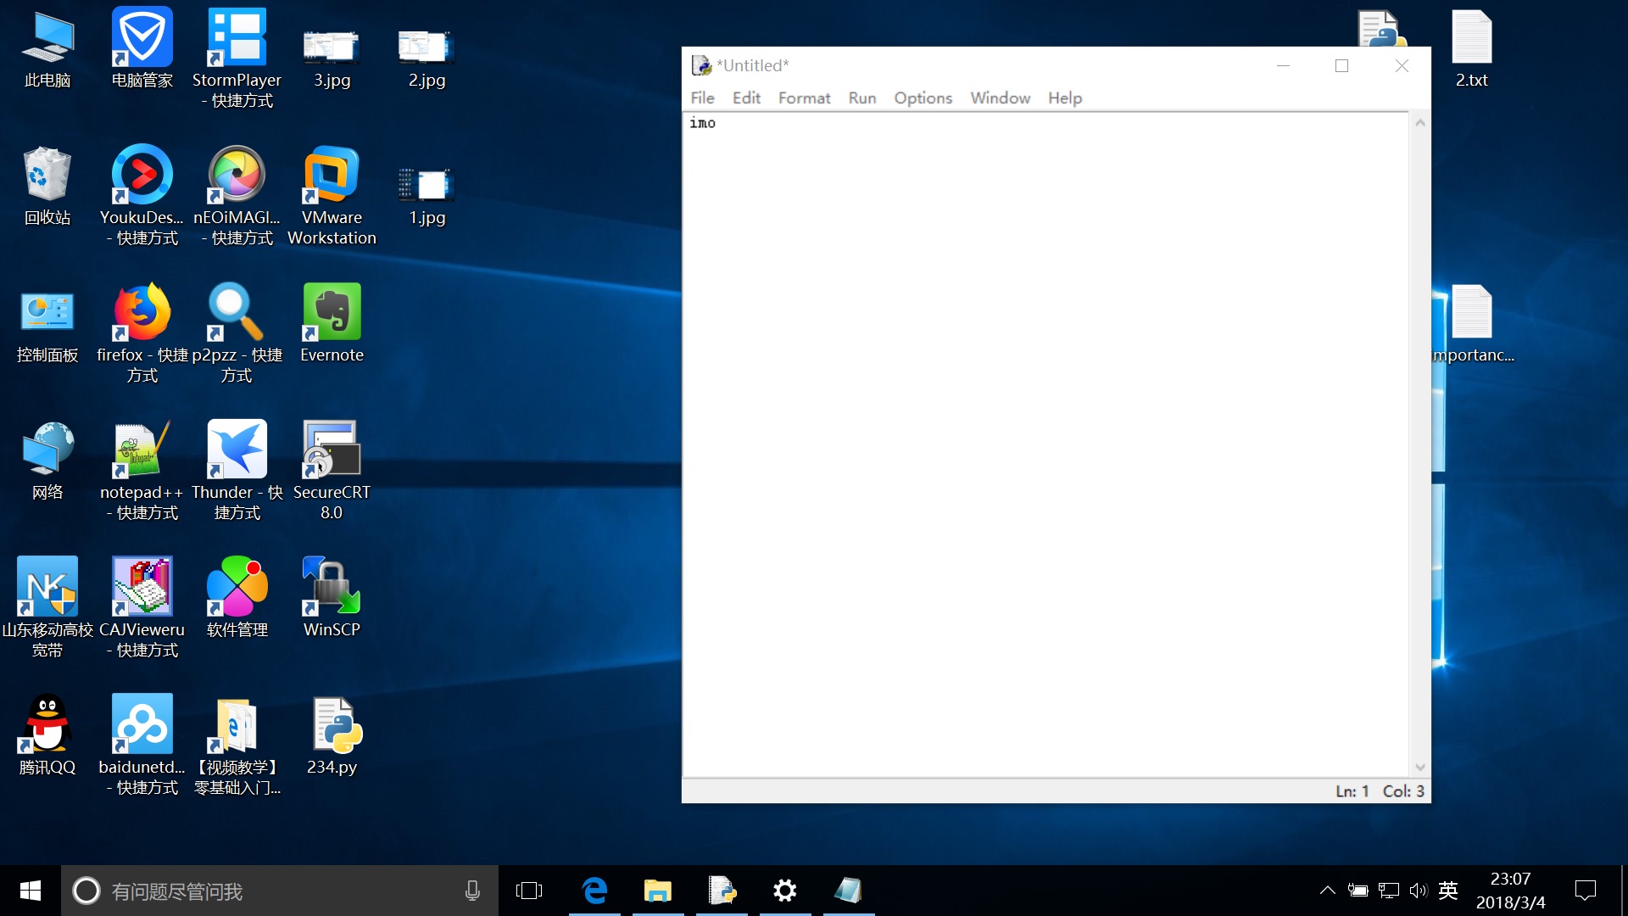The height and width of the screenshot is (916, 1628).
Task: Select the 此电脑 desktop icon
Action: coord(47,49)
